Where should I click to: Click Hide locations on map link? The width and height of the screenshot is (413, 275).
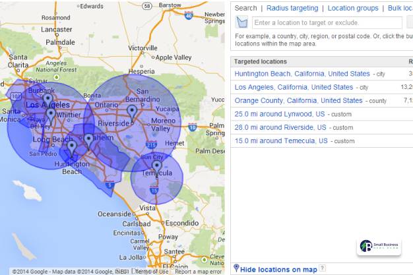click(x=278, y=270)
